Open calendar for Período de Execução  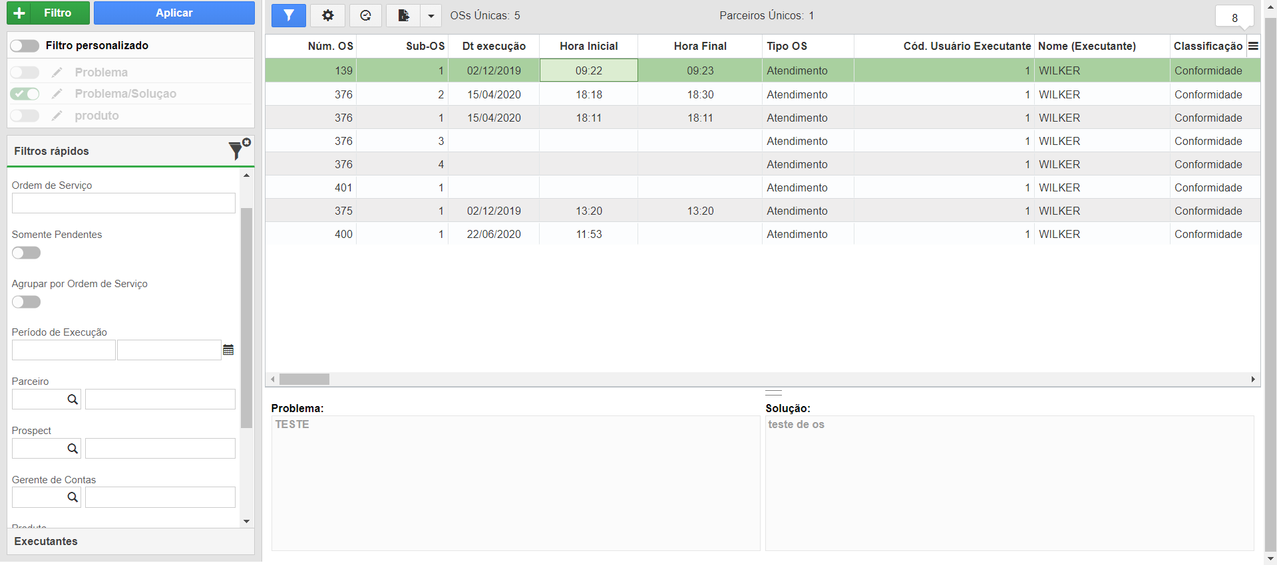pyautogui.click(x=228, y=350)
